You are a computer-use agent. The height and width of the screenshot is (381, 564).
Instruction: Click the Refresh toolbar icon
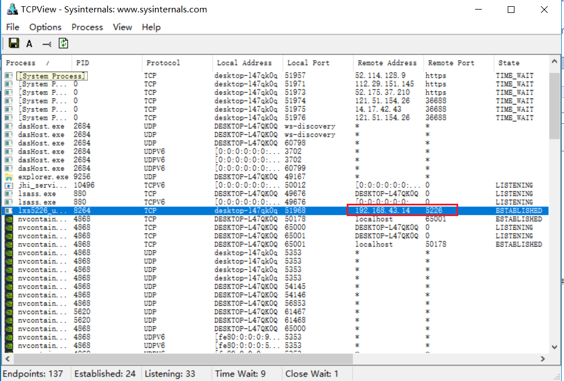pos(63,43)
